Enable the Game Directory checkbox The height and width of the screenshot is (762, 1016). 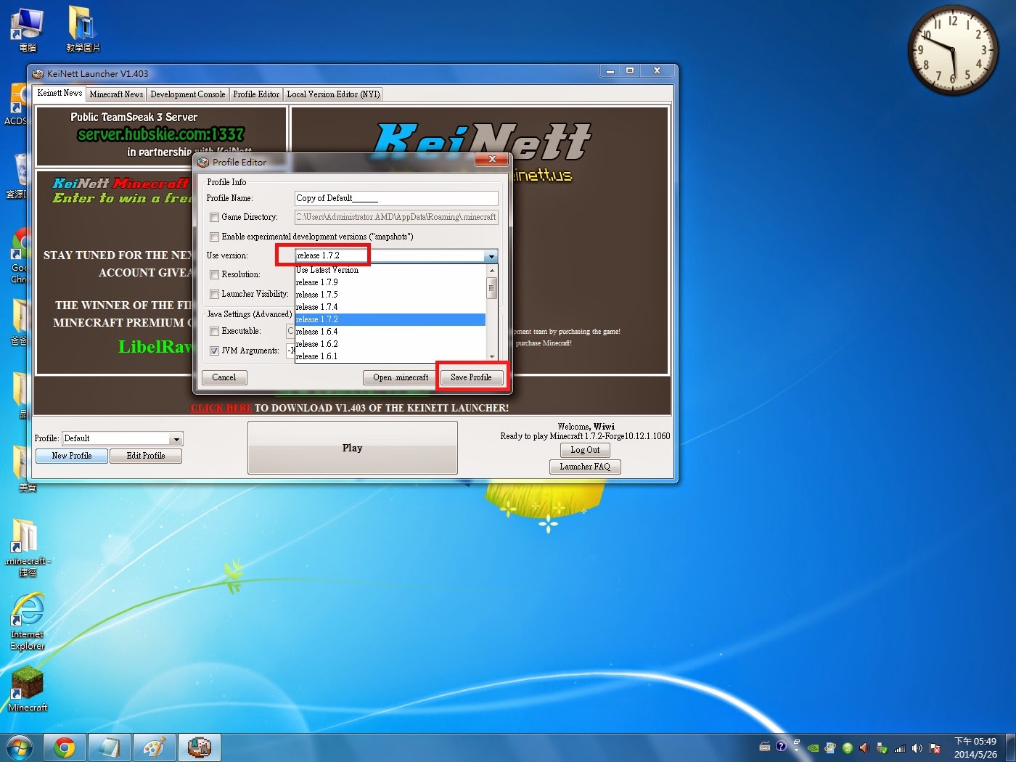click(x=214, y=217)
